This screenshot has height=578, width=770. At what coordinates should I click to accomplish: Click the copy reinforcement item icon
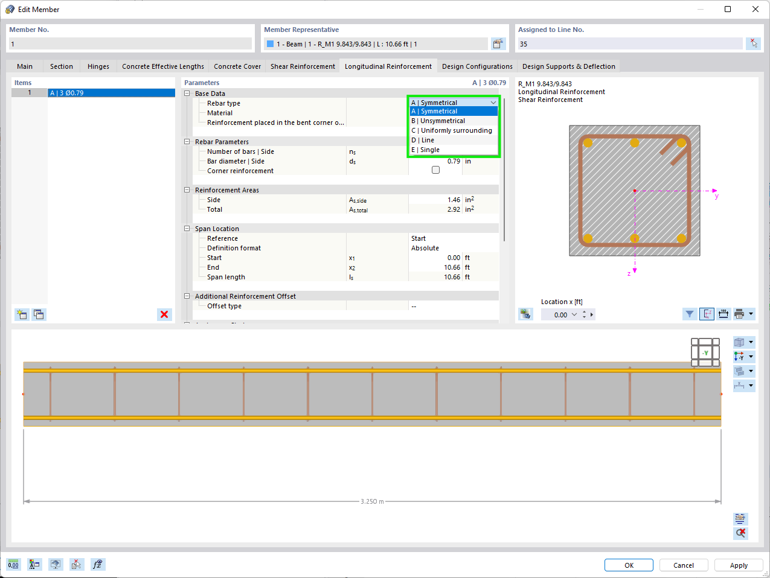(39, 314)
